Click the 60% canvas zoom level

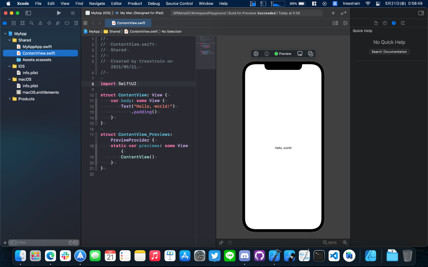[333, 243]
